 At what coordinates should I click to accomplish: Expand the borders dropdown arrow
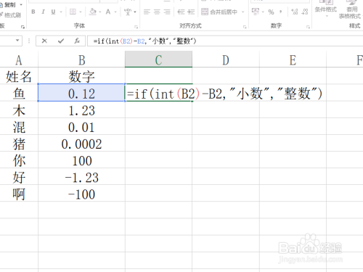click(x=81, y=12)
